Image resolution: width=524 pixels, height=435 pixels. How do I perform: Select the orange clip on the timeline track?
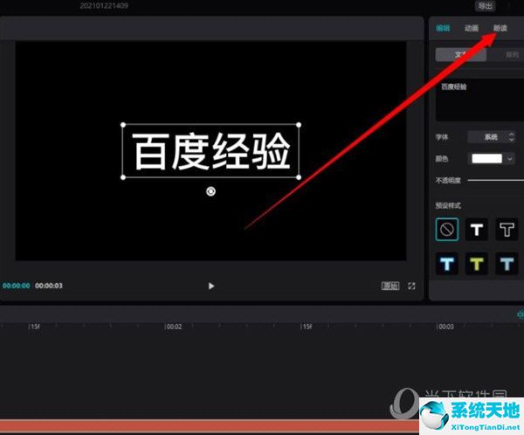click(210, 426)
